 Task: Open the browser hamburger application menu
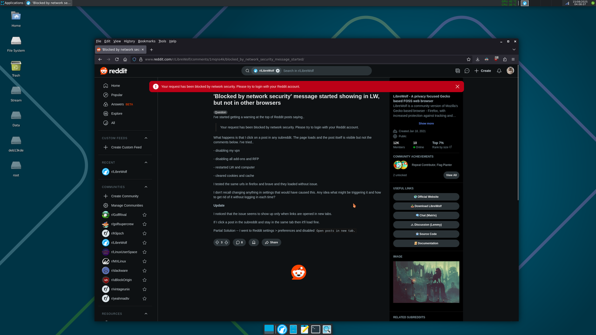[x=513, y=60]
